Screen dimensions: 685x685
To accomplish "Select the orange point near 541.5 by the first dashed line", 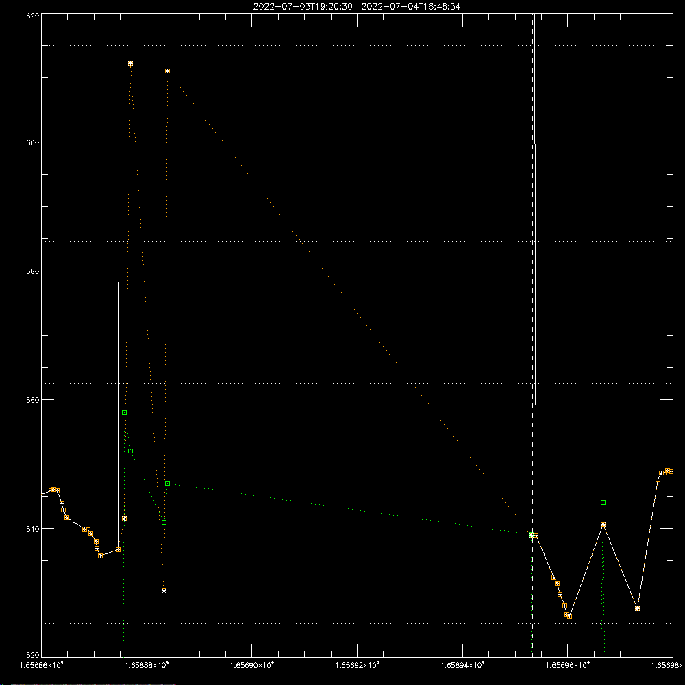I will (124, 519).
